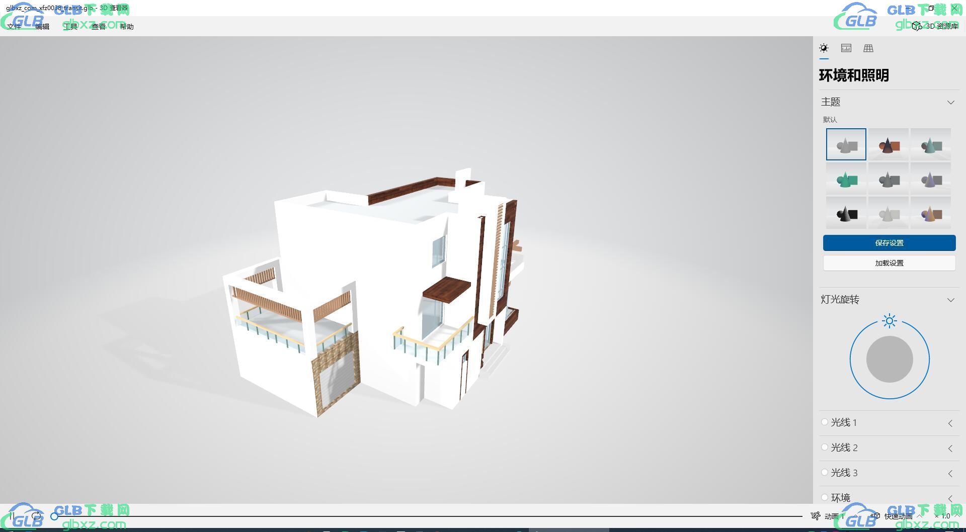Click the sun icon on light rotation dial
Image resolution: width=966 pixels, height=532 pixels.
click(890, 321)
